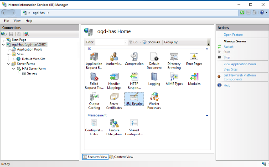Click the Delete connection icon in Connections toolbar
This screenshot has width=269, height=167.
(x=26, y=34)
